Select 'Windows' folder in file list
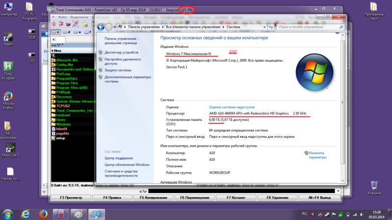 coord(63,124)
